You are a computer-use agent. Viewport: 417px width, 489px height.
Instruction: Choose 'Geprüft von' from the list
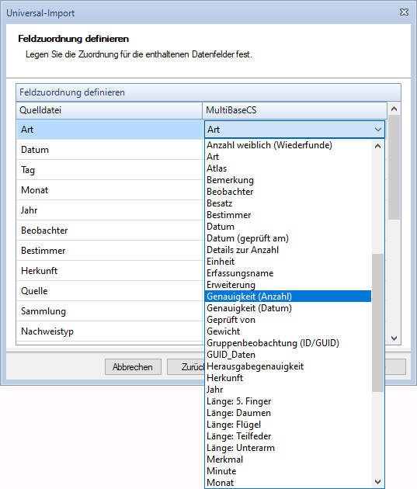pos(288,320)
